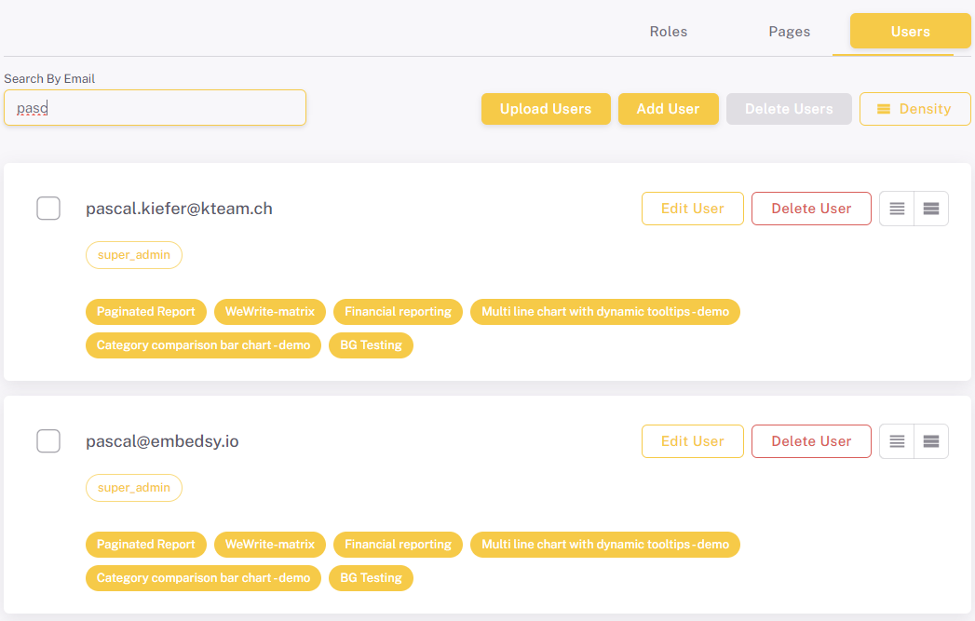This screenshot has width=975, height=621.
Task: Open the Pages tab
Action: point(789,31)
